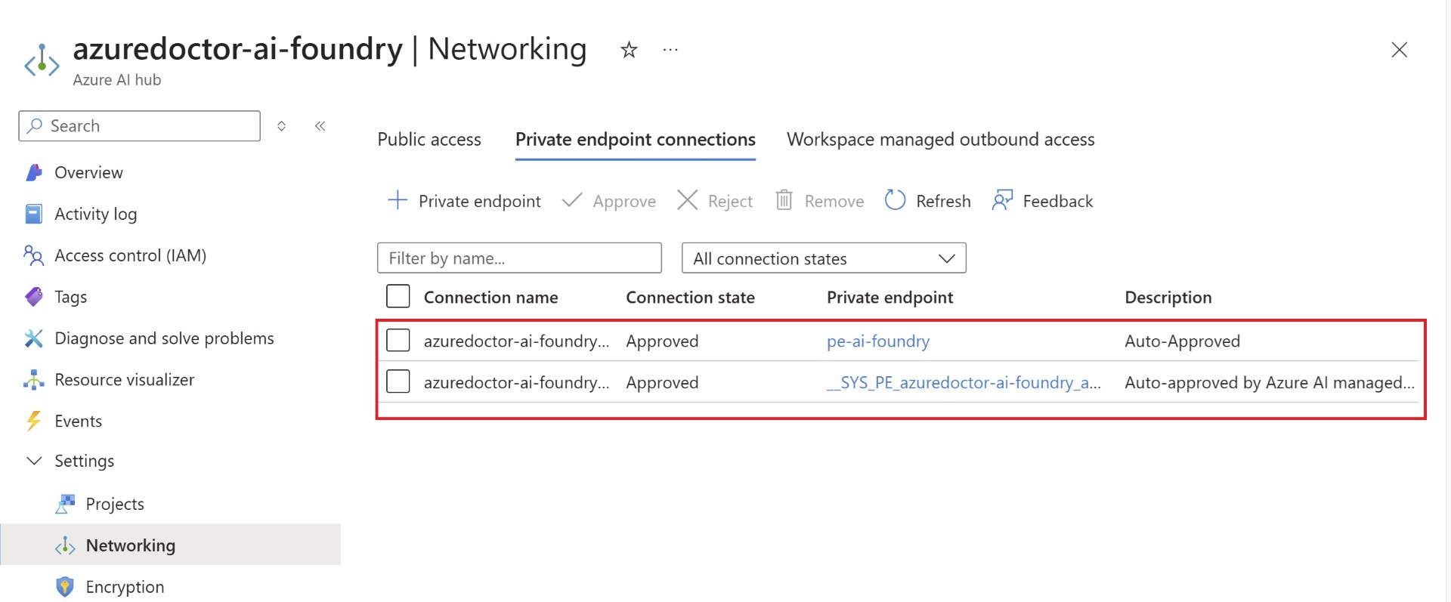Image resolution: width=1451 pixels, height=602 pixels.
Task: Open Projects under Settings
Action: [x=115, y=504]
